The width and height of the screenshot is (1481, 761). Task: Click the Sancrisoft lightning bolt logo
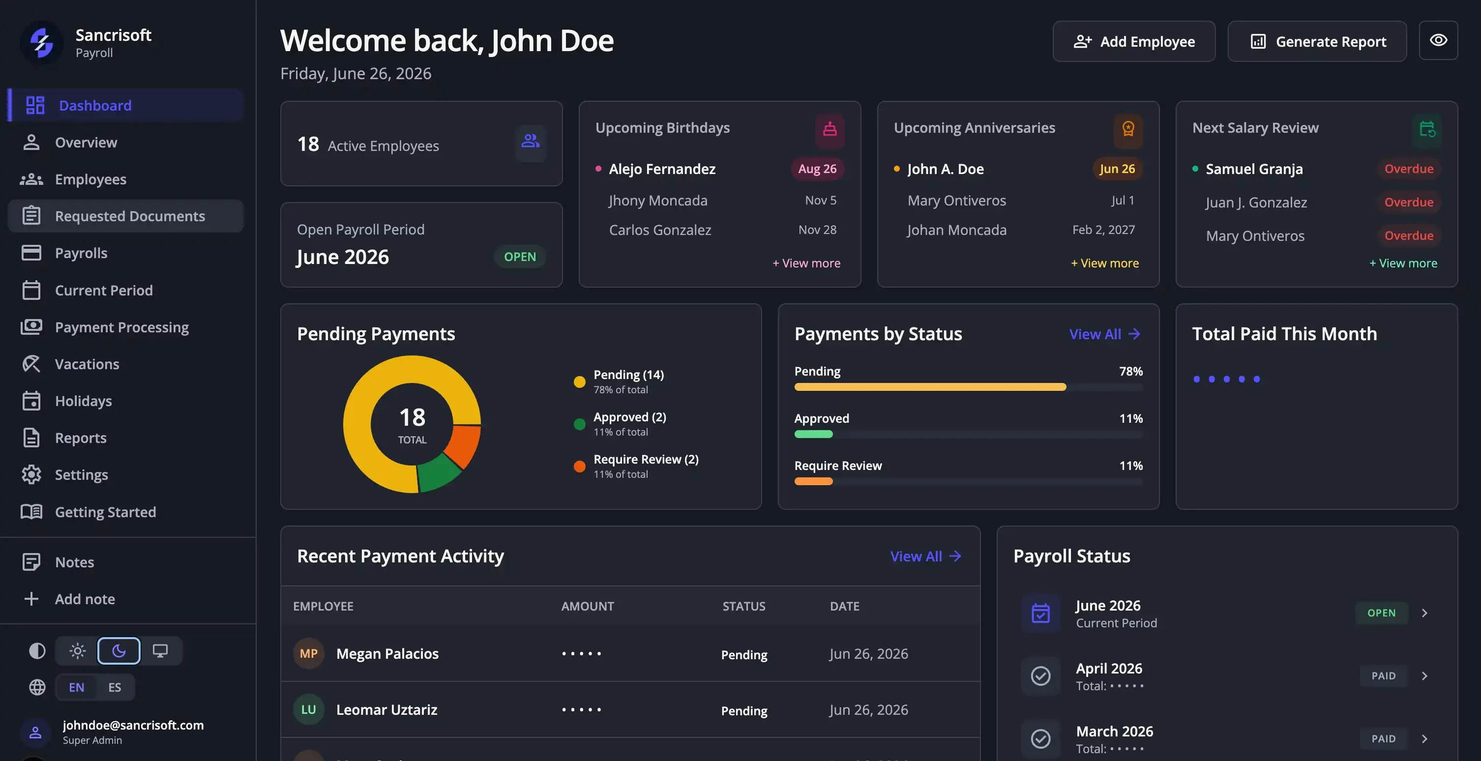41,43
